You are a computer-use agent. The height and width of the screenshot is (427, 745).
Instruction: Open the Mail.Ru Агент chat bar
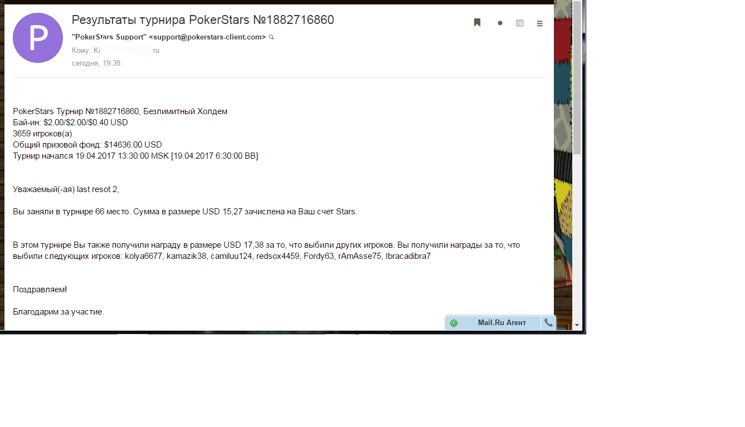point(501,323)
